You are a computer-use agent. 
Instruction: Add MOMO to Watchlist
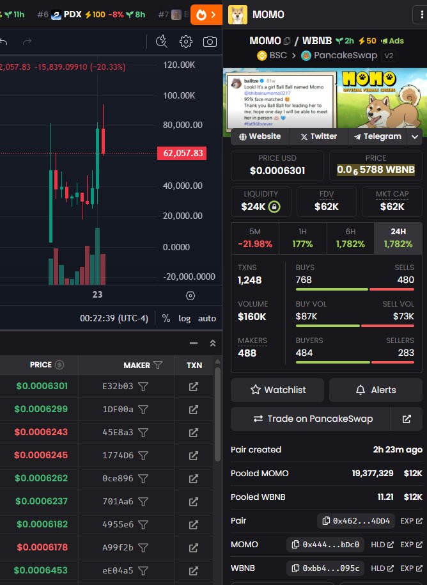pyautogui.click(x=277, y=390)
